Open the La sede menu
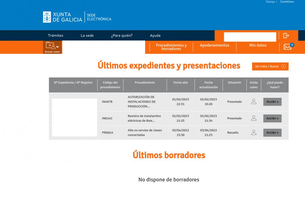The height and width of the screenshot is (198, 305). click(87, 35)
